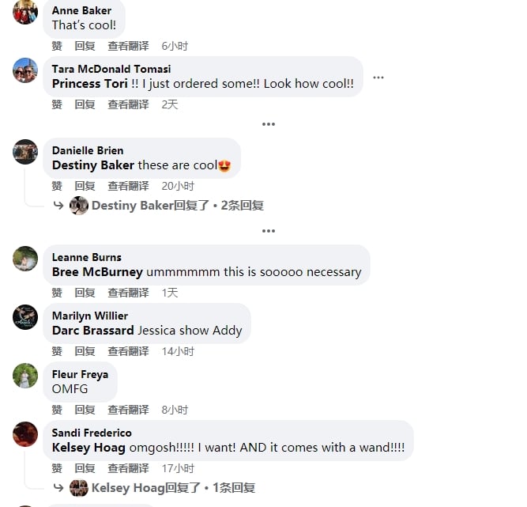This screenshot has width=527, height=507.
Task: Click Sandi Frederico's profile avatar
Action: pos(25,434)
